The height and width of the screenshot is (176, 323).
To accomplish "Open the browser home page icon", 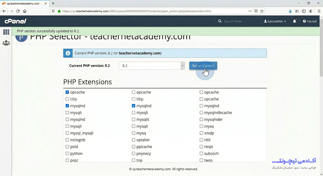I will pos(25,11).
